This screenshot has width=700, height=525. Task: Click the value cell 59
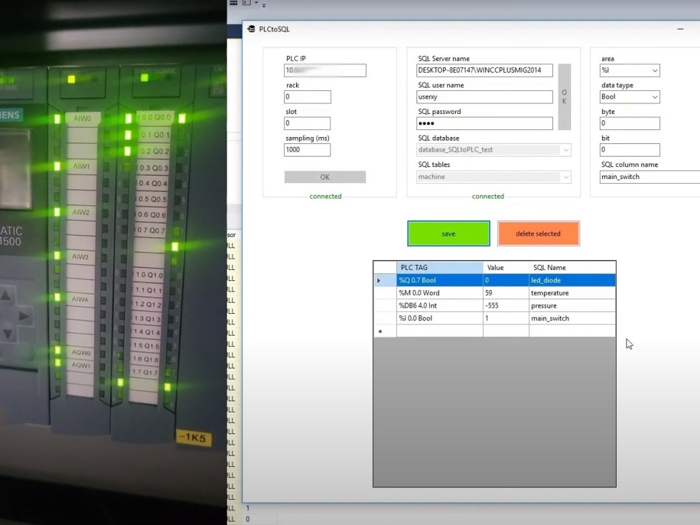click(x=506, y=293)
